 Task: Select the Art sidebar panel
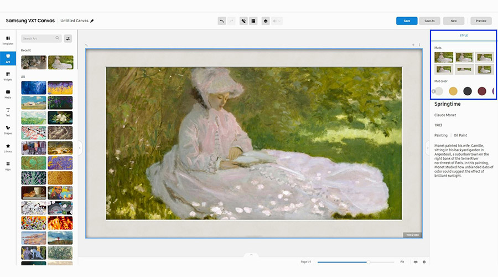pyautogui.click(x=8, y=59)
